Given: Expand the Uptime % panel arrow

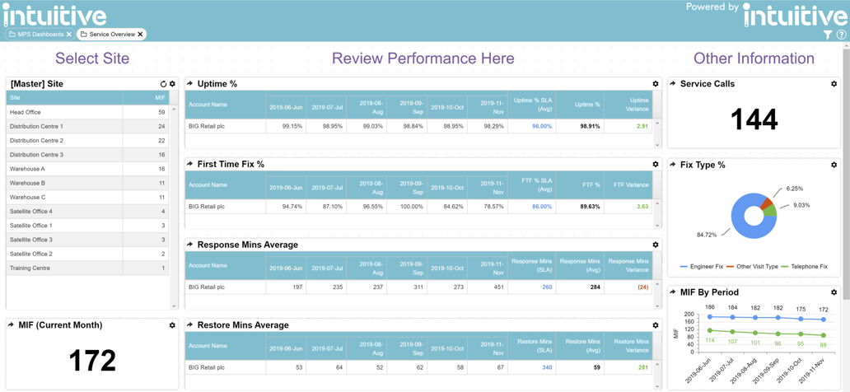Looking at the screenshot, I should pyautogui.click(x=190, y=84).
